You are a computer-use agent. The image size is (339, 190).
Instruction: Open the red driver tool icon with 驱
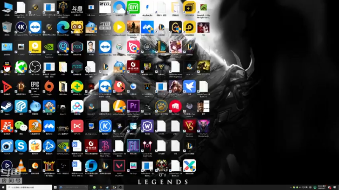pos(7,126)
